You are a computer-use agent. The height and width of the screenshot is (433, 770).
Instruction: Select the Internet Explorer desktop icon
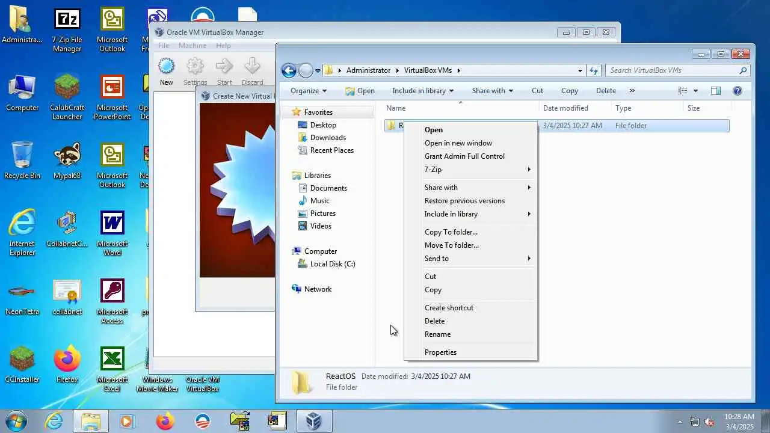22,233
